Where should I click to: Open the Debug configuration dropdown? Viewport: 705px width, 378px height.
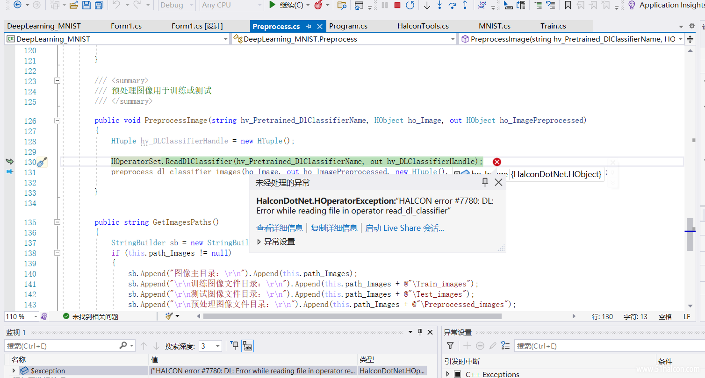(x=177, y=5)
